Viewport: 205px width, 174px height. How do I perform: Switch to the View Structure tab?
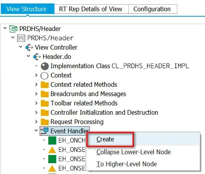click(28, 9)
